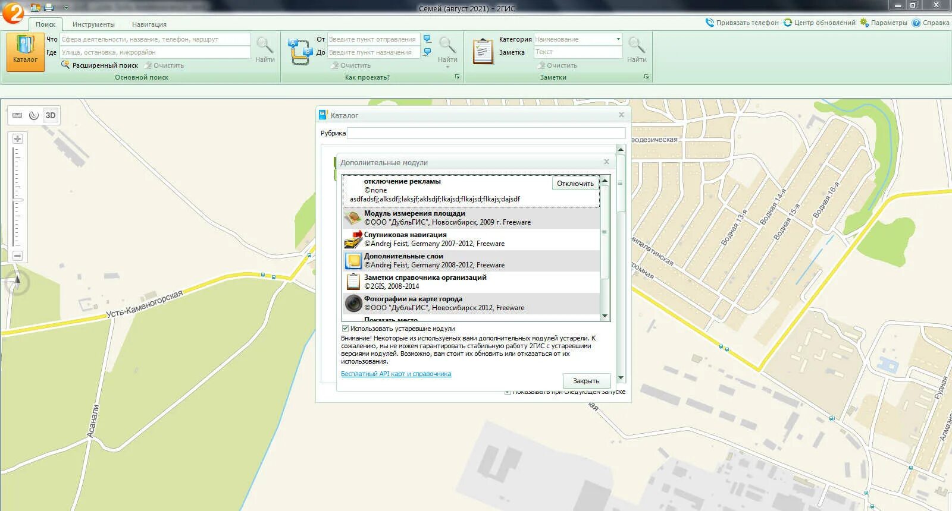Image resolution: width=952 pixels, height=511 pixels.
Task: Switch to the Поиск ribbon tab
Action: [45, 24]
